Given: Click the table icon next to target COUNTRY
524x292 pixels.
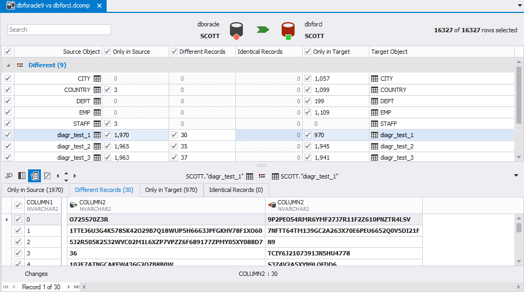Looking at the screenshot, I should (x=375, y=90).
